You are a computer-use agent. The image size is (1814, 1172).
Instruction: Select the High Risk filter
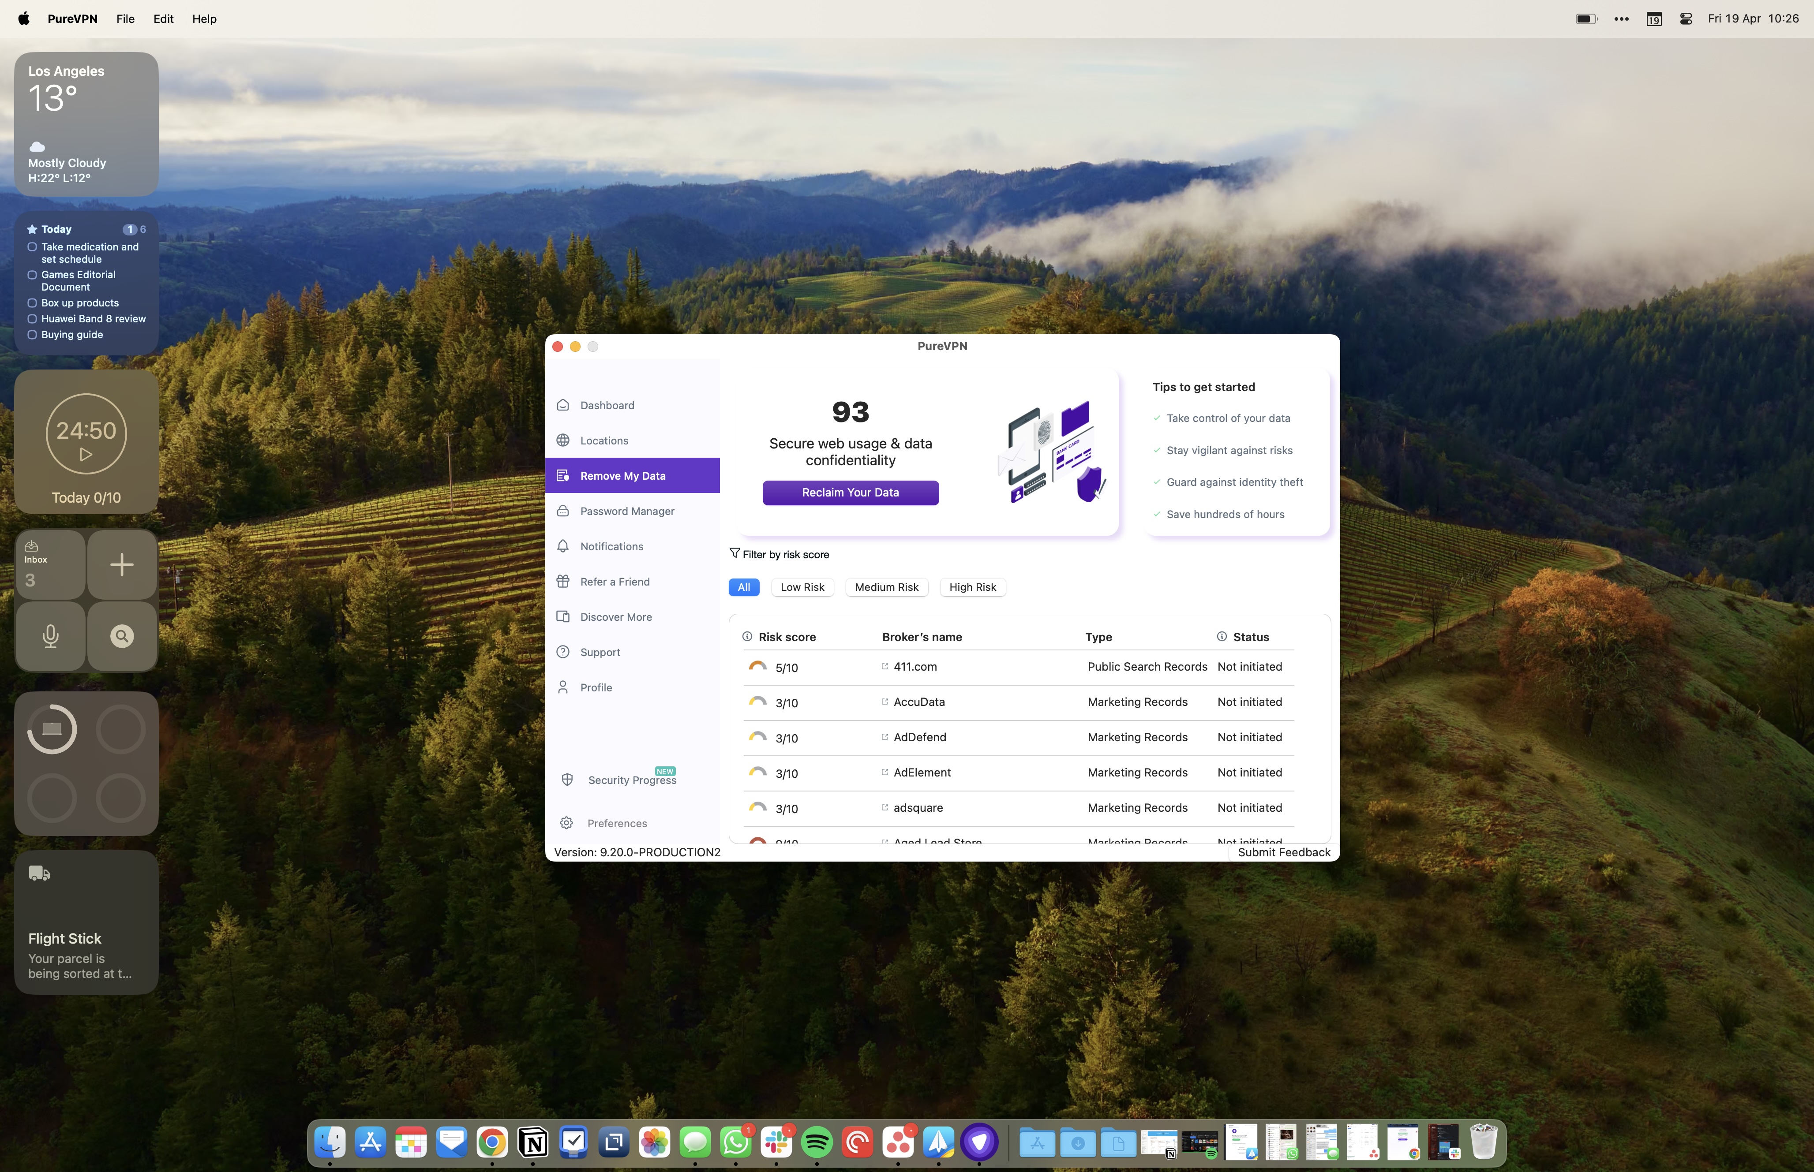click(x=972, y=587)
